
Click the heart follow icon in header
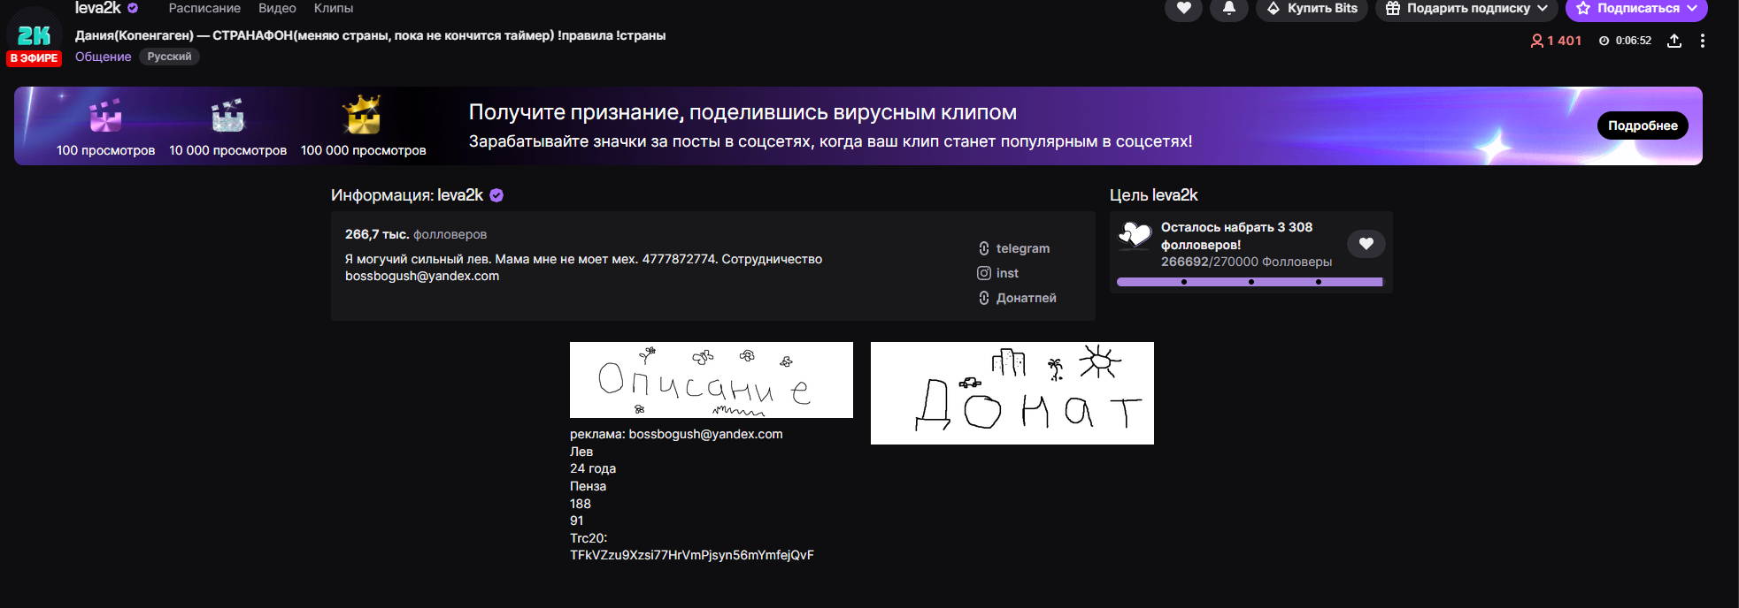point(1183,8)
